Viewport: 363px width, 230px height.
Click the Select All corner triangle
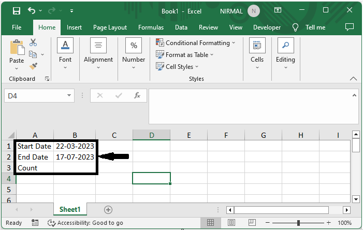pyautogui.click(x=11, y=135)
